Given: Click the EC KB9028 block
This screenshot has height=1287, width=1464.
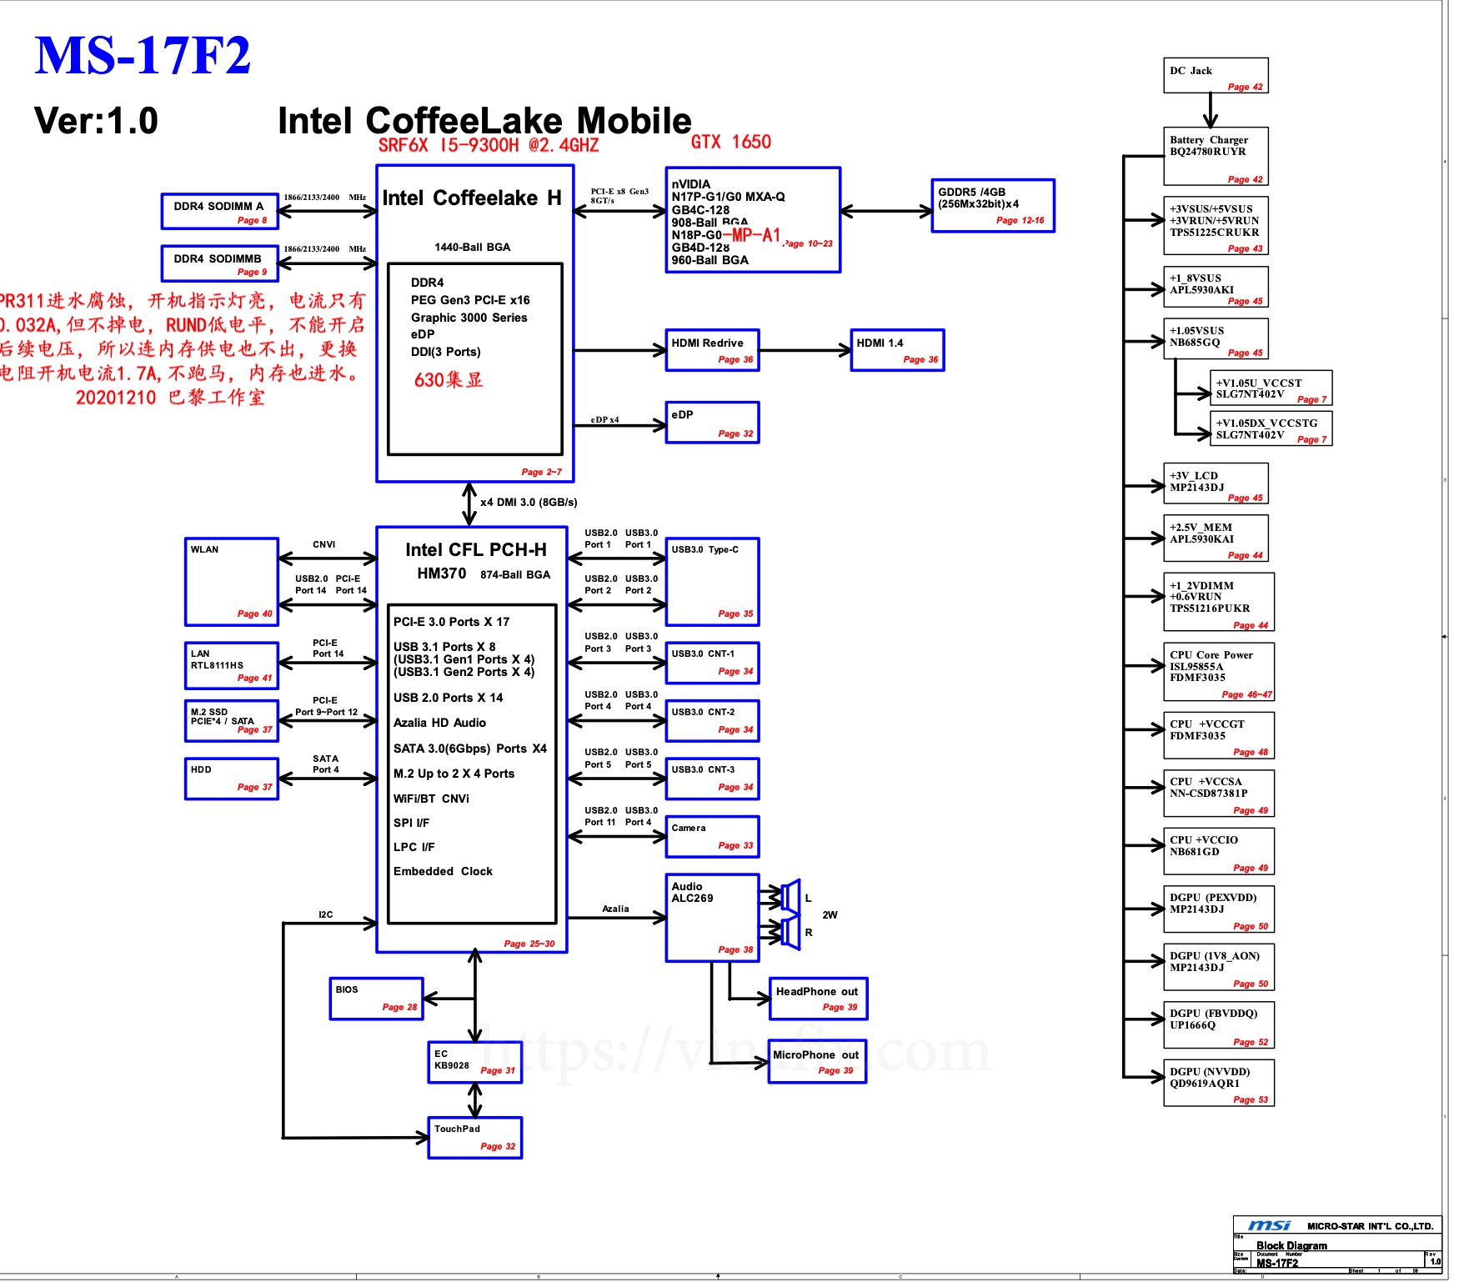Looking at the screenshot, I should coord(475,1062).
